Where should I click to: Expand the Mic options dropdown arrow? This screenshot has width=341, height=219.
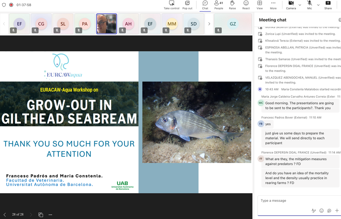tap(318, 5)
